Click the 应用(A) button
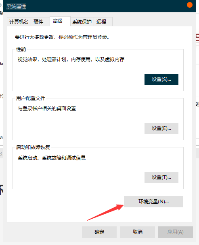 pos(176,232)
